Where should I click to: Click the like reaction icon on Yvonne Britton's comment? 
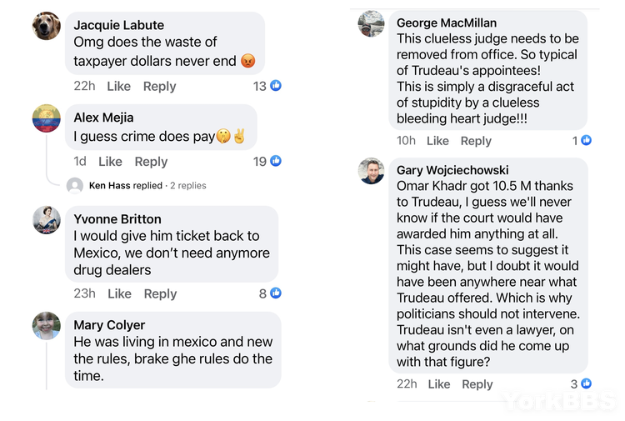276,293
